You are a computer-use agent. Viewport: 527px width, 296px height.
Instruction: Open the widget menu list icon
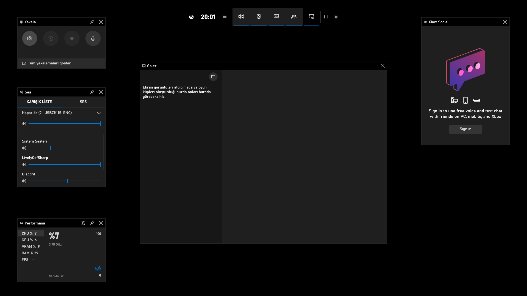pos(224,17)
